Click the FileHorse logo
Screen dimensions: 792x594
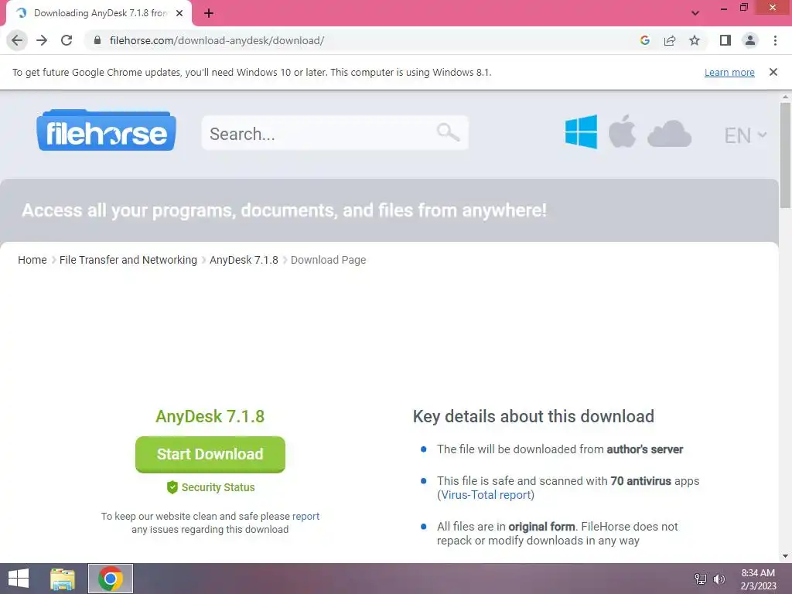point(106,130)
